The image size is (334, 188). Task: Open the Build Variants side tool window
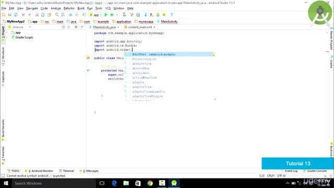[x=3, y=130]
